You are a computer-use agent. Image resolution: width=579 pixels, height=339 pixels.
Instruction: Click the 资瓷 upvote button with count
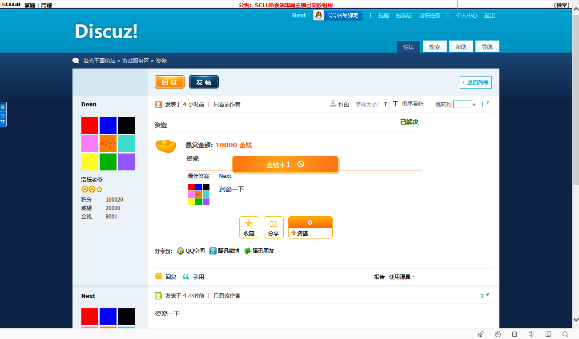(310, 227)
